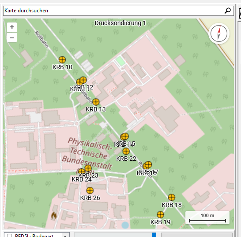
Task: Zoom out with the minus button
Action: pyautogui.click(x=12, y=37)
